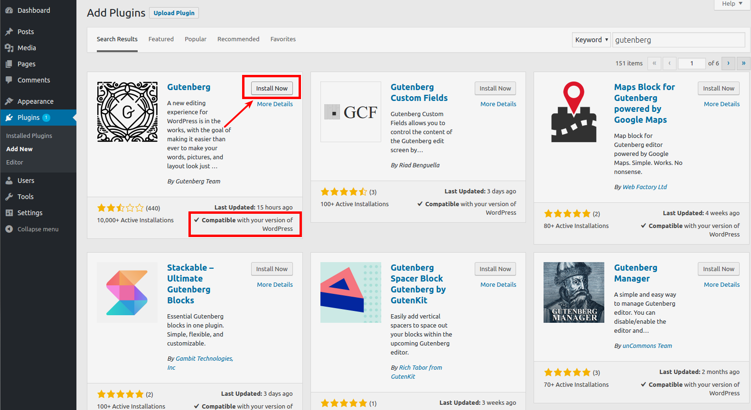
Task: Click the Media library icon
Action: click(9, 48)
